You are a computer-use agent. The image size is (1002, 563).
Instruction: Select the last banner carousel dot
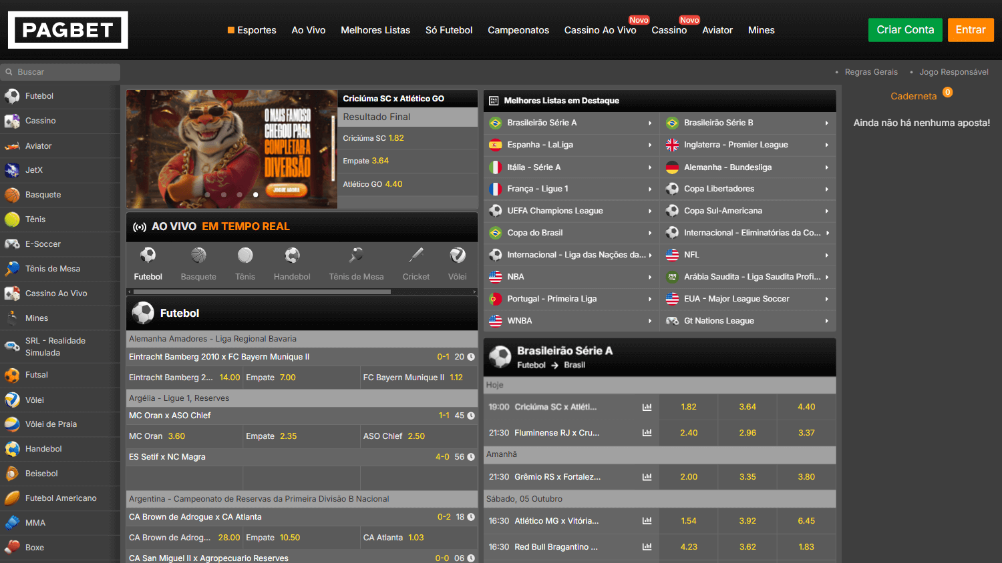coord(255,195)
